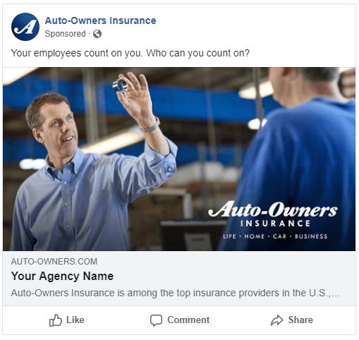Click the smiling man's face in ad image
359x340 pixels.
click(x=59, y=128)
